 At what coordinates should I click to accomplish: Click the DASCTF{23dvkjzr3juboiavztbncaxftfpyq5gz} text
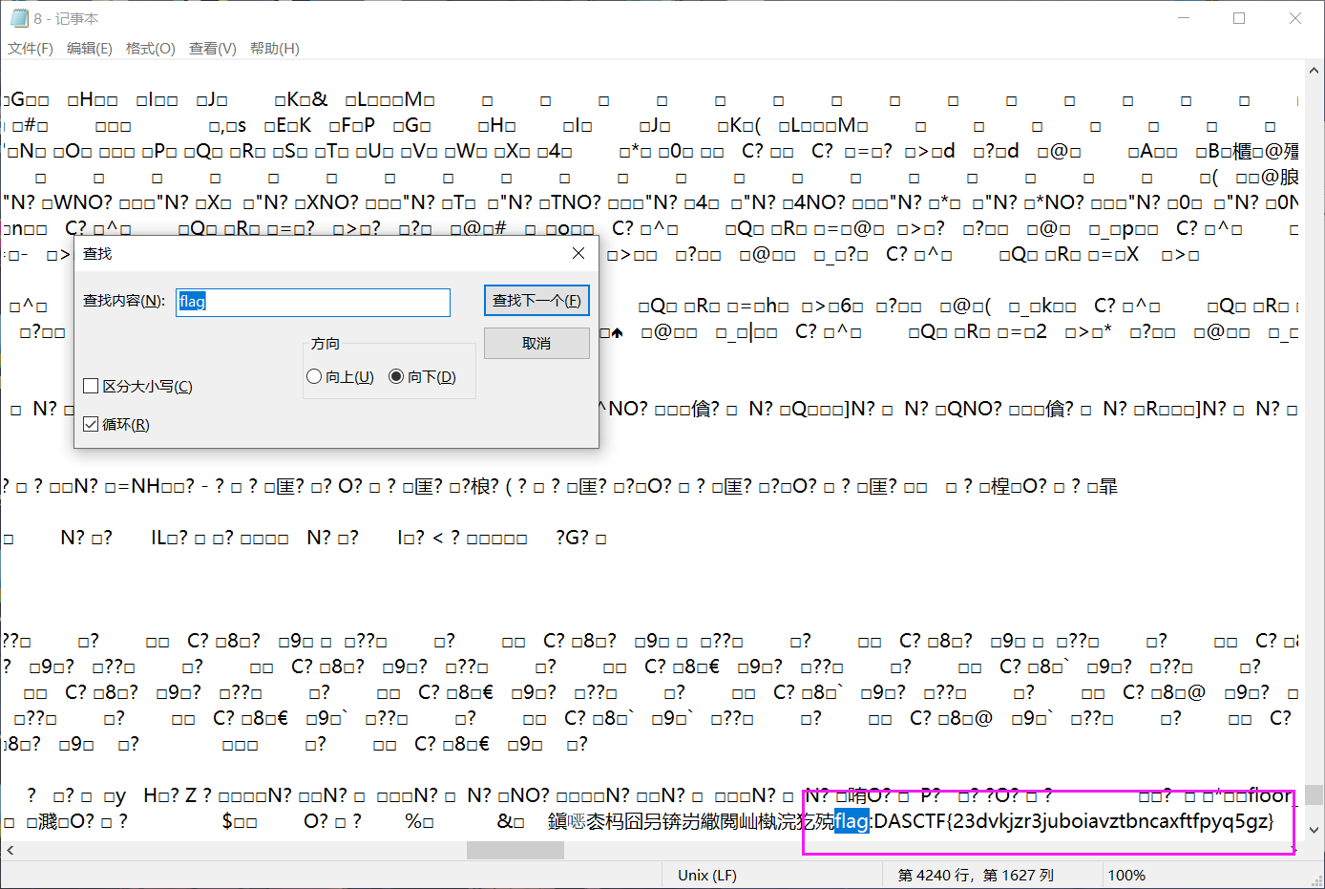(1074, 820)
